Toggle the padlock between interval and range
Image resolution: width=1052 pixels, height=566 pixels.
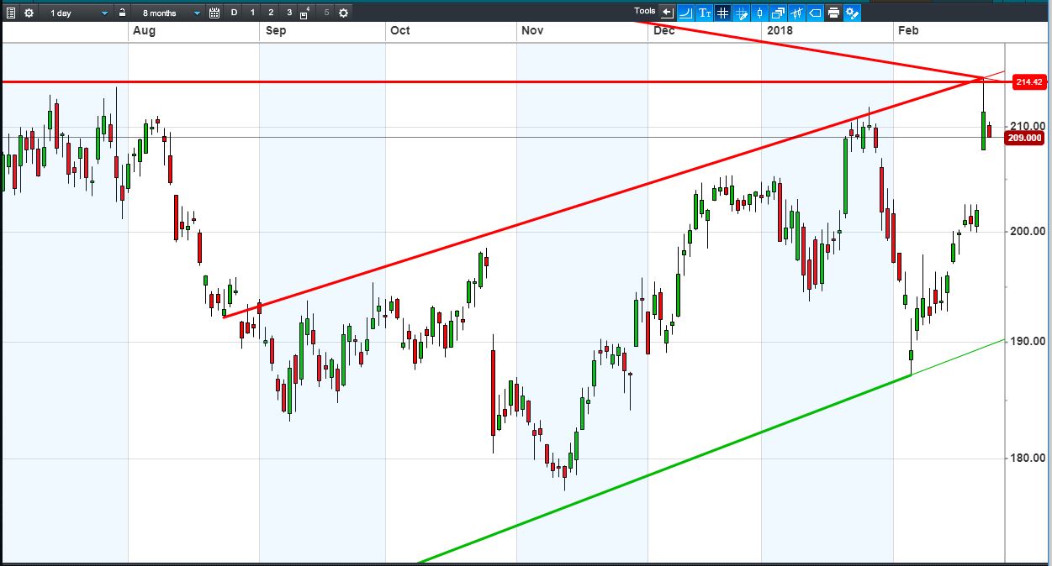(x=122, y=13)
